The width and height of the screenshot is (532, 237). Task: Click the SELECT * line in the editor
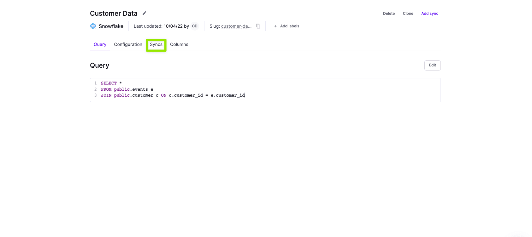click(x=111, y=83)
